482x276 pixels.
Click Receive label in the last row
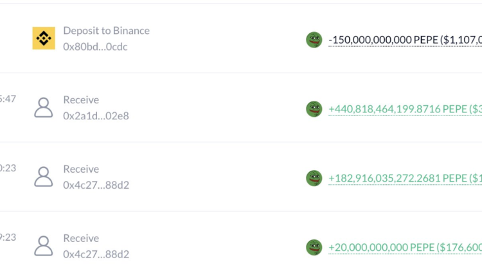(81, 238)
